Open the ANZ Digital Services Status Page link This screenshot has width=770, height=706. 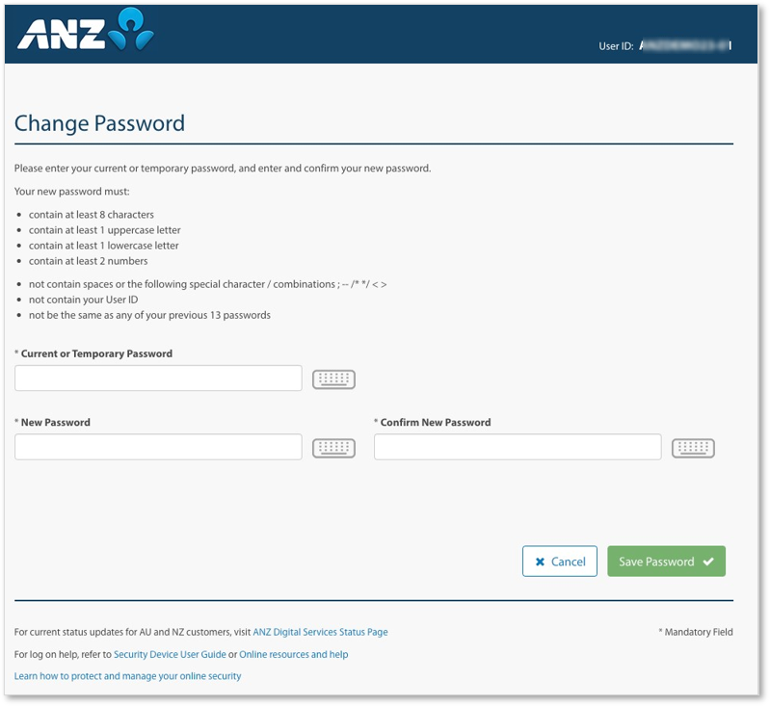(320, 633)
